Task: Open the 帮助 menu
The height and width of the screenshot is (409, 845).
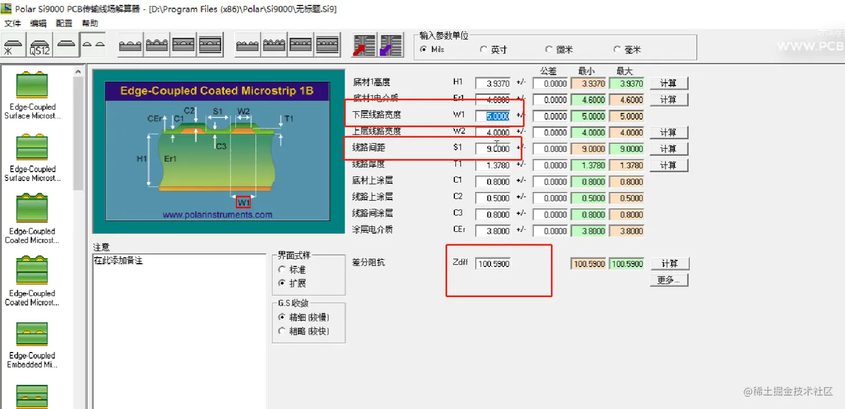Action: click(x=90, y=23)
